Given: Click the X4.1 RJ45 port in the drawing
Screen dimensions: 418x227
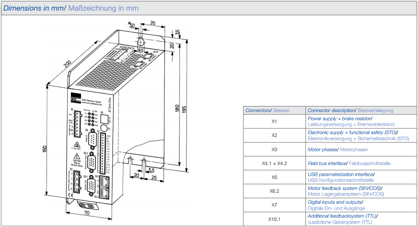Looking at the screenshot, I should pos(104,182).
